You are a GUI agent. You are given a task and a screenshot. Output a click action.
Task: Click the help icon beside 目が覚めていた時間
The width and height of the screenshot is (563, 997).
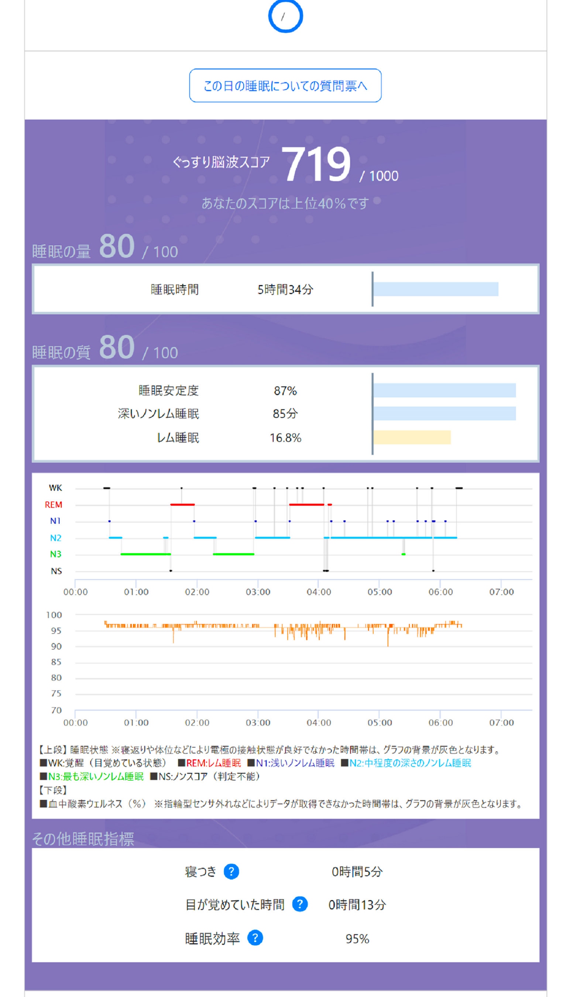coord(300,904)
